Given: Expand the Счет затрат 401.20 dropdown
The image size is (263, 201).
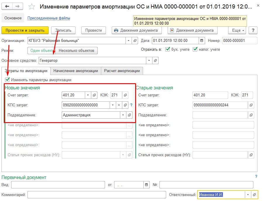Looking at the screenshot, I should click(88, 95).
